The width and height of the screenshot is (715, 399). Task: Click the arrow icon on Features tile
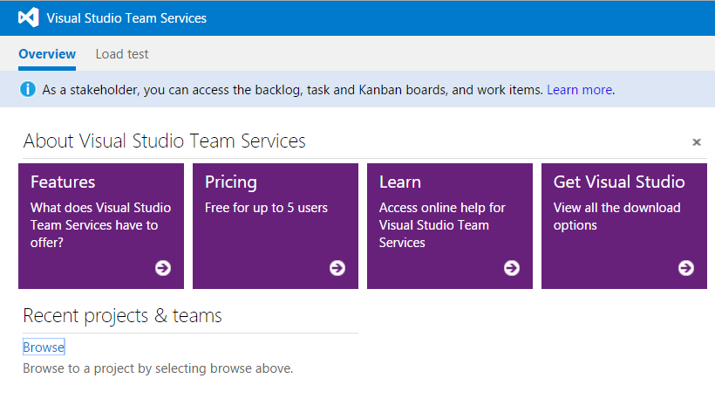163,268
